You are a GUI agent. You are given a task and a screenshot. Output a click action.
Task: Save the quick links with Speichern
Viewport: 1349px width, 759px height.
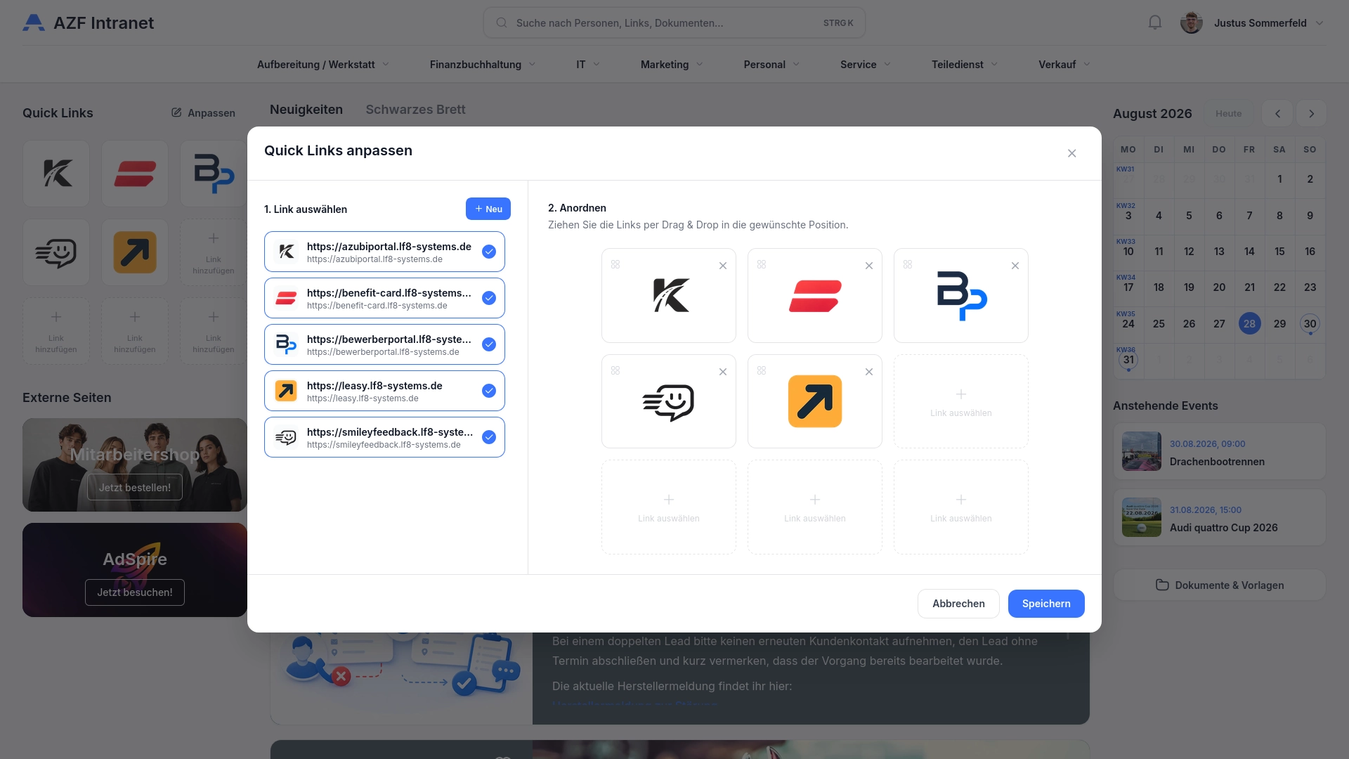click(x=1046, y=604)
